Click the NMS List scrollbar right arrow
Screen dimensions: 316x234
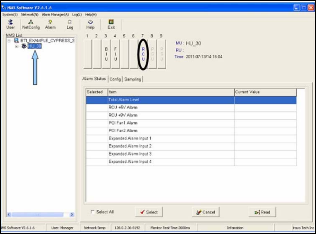[72, 214]
